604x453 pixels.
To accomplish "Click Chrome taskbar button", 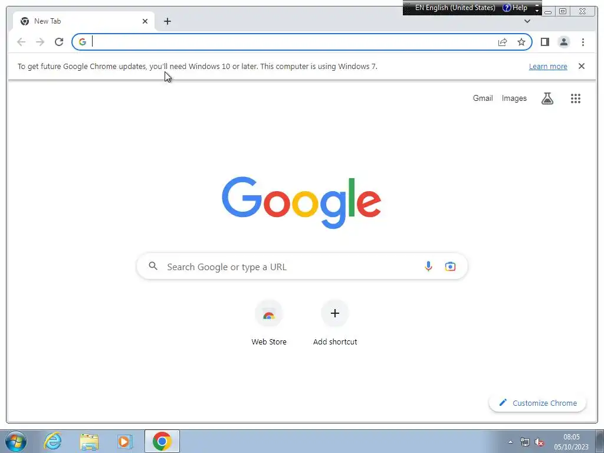I will (x=162, y=441).
